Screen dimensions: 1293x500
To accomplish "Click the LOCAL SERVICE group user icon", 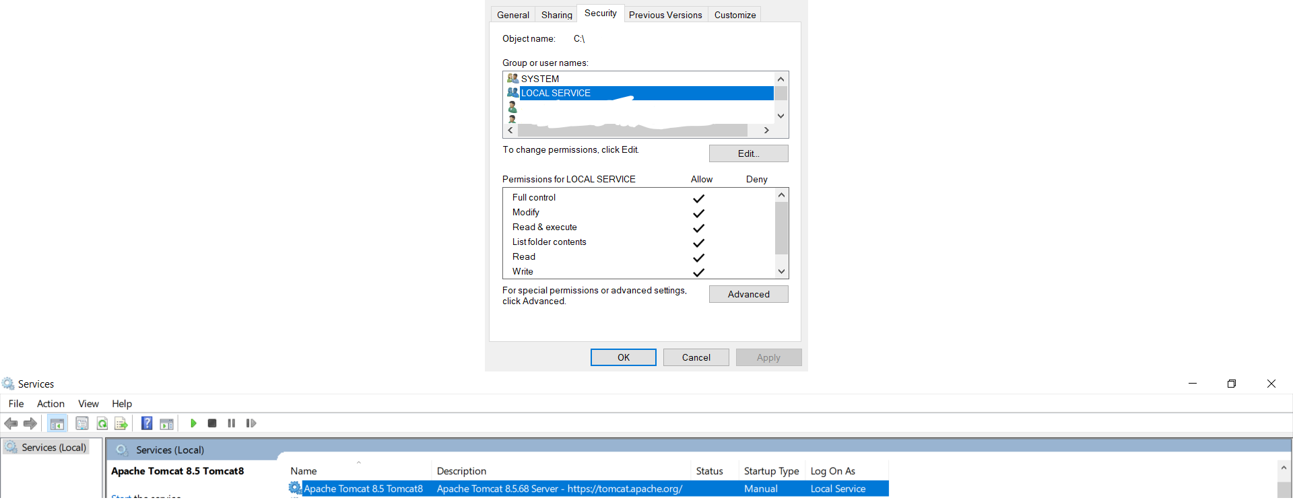I will click(512, 93).
